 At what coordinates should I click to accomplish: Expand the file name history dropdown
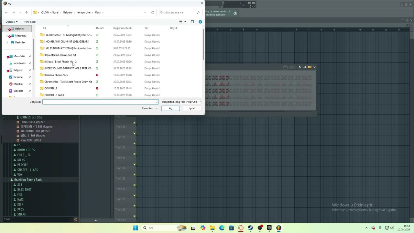(157, 102)
